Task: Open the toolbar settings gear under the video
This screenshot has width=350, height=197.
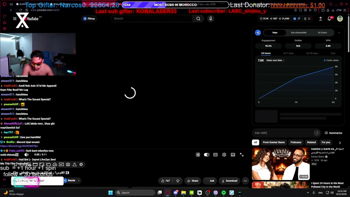Action: click(x=81, y=164)
